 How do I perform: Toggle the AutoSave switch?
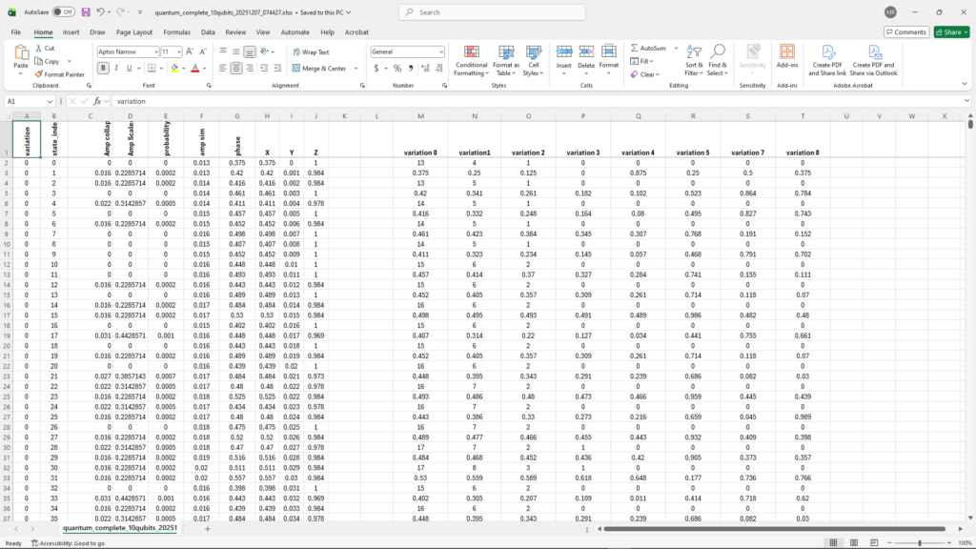[x=63, y=12]
